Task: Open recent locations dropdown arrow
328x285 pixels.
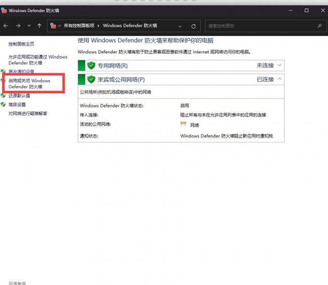Action: coord(29,26)
